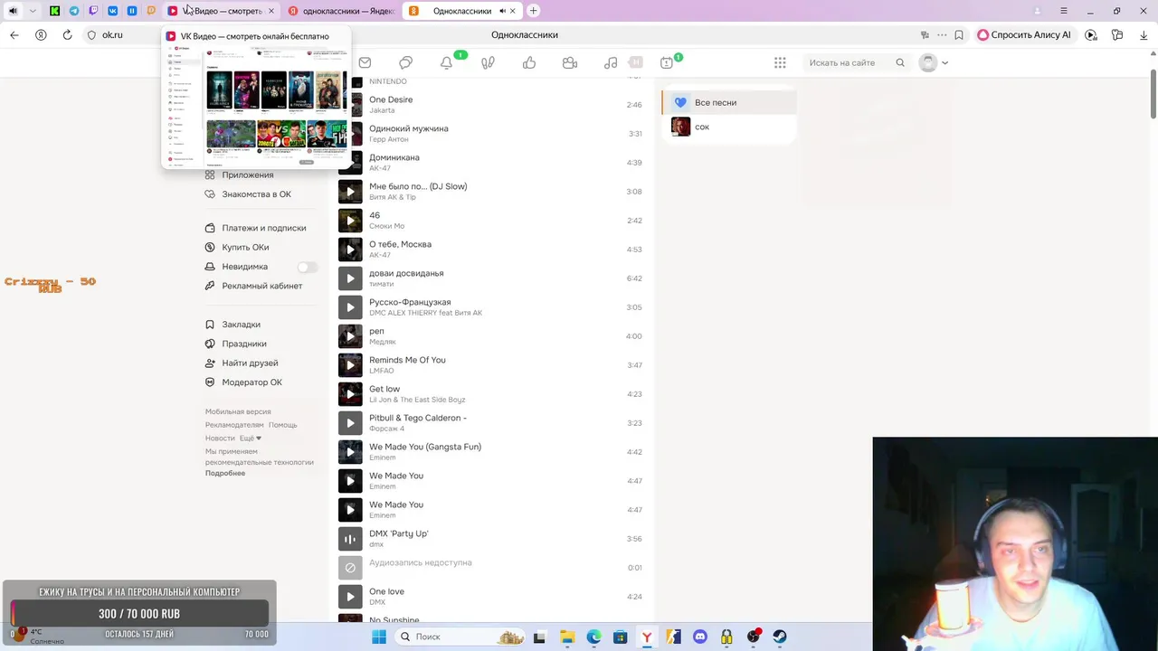Screen dimensions: 1158x651
Task: Open the calendar events icon with badge
Action: point(667,62)
